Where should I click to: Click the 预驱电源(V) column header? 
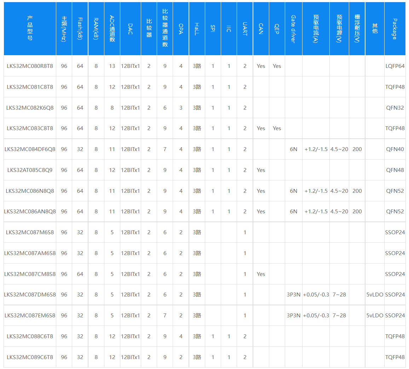point(339,29)
